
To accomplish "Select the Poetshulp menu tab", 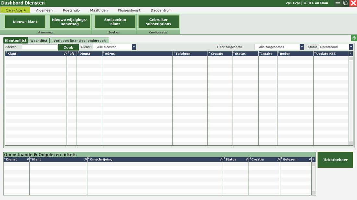I will (71, 10).
